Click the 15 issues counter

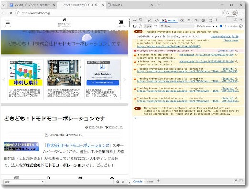tap(223, 26)
